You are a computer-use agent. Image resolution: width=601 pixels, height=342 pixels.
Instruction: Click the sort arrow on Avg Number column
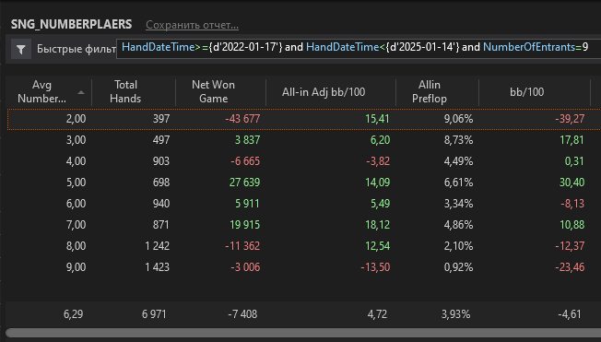pos(81,92)
